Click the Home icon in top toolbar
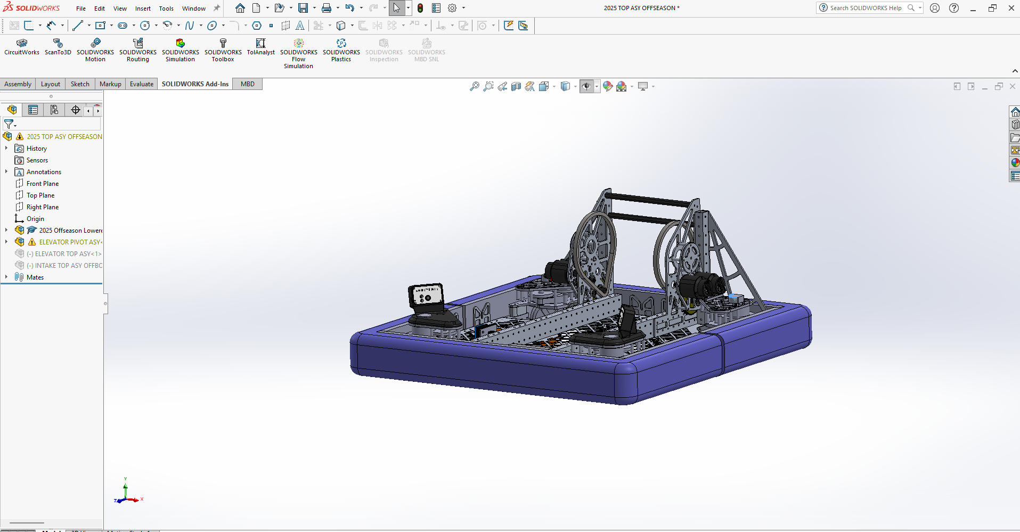 point(240,8)
